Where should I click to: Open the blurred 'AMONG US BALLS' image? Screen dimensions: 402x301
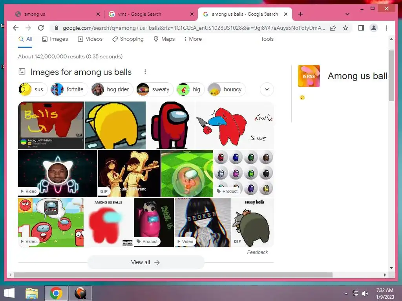(x=109, y=223)
